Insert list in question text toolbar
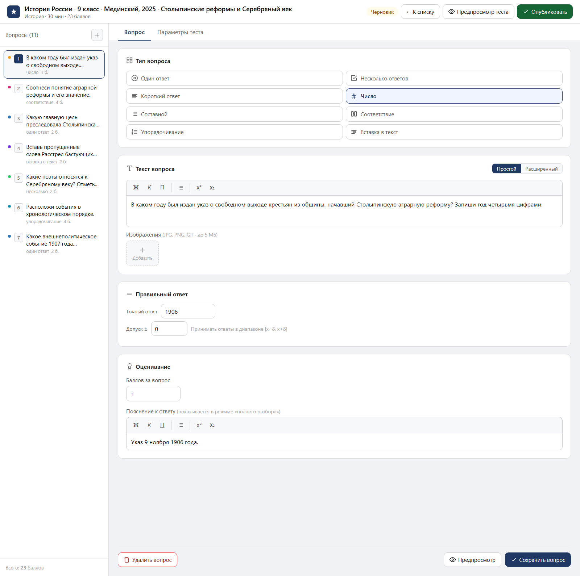This screenshot has height=576, width=580. click(181, 188)
